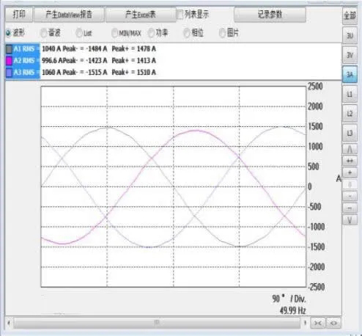The width and height of the screenshot is (362, 336).
Task: Select the 相位 radio button
Action: [187, 33]
